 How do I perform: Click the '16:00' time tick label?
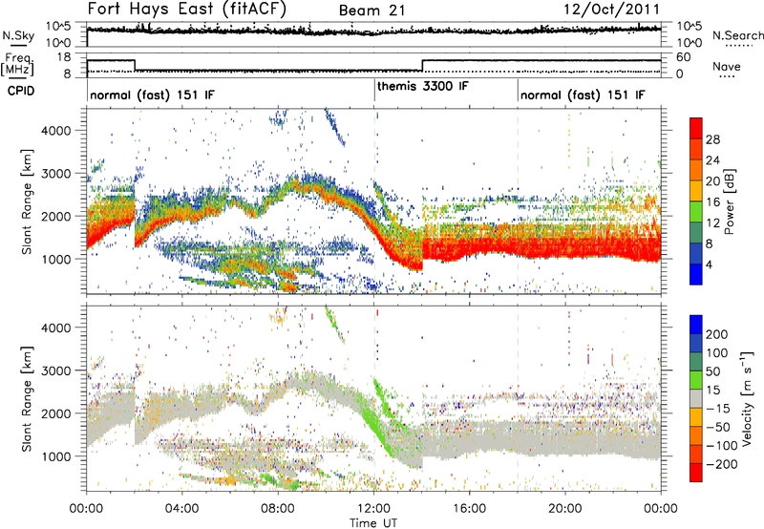tap(469, 508)
